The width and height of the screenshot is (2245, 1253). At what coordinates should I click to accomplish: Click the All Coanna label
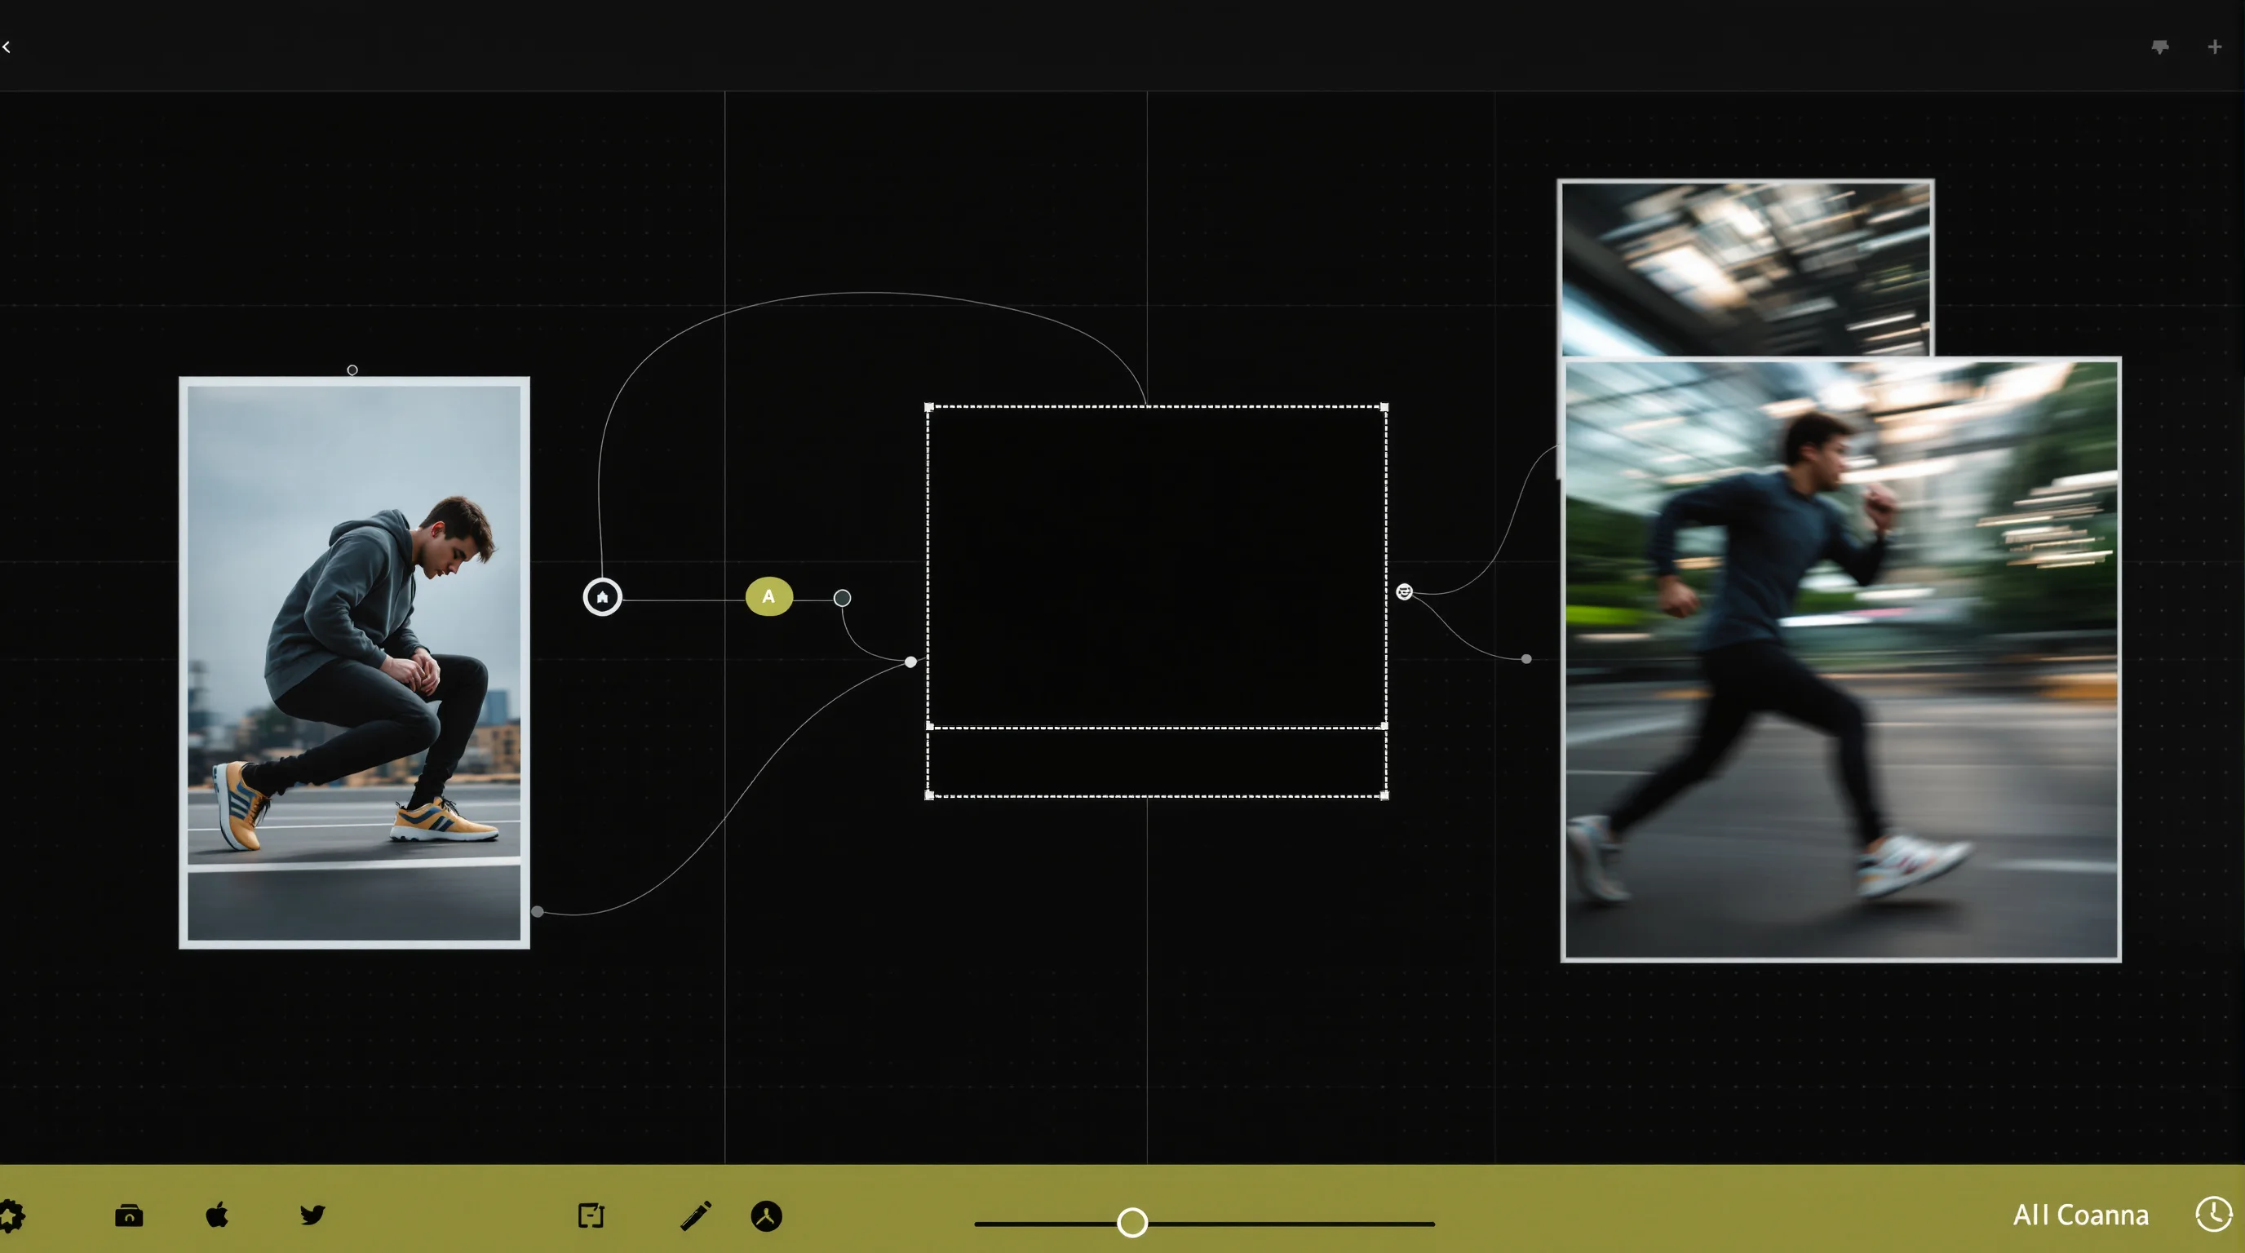2080,1215
